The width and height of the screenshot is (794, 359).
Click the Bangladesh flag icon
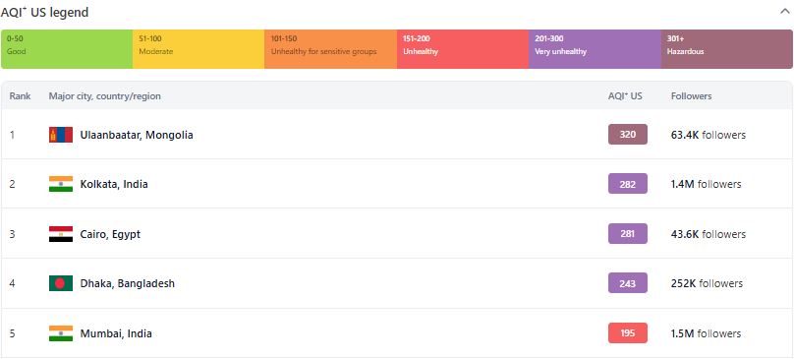(61, 283)
